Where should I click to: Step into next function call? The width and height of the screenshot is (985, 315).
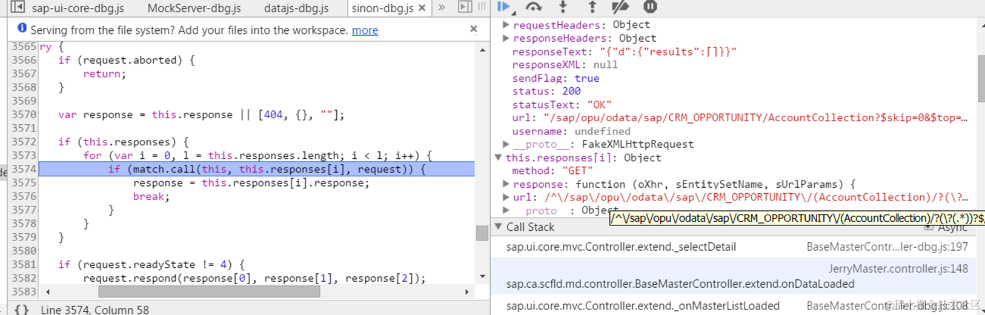click(563, 7)
